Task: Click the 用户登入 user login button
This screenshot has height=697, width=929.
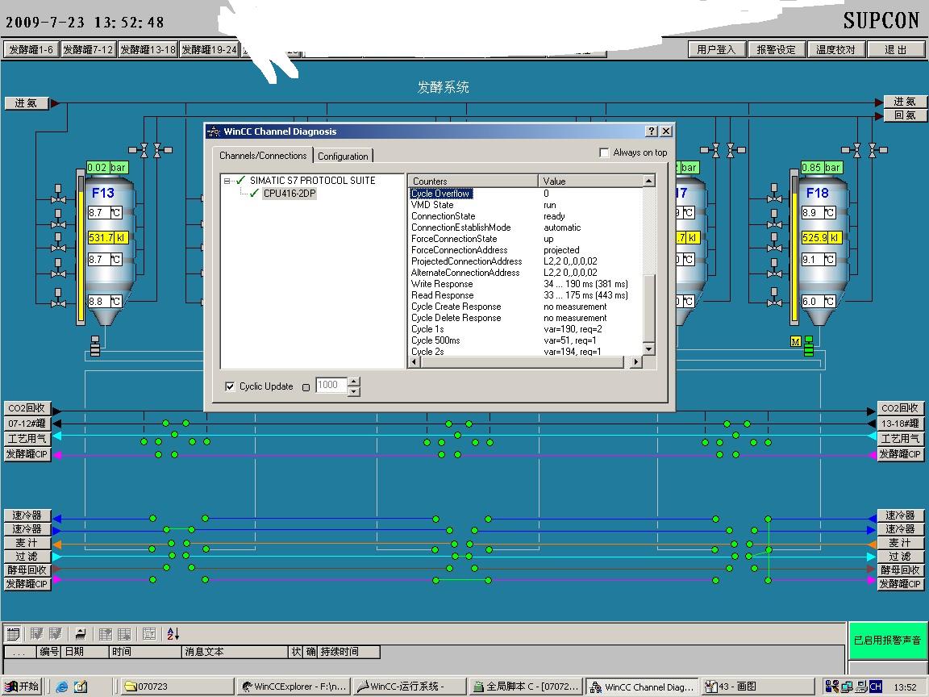Action: point(716,50)
